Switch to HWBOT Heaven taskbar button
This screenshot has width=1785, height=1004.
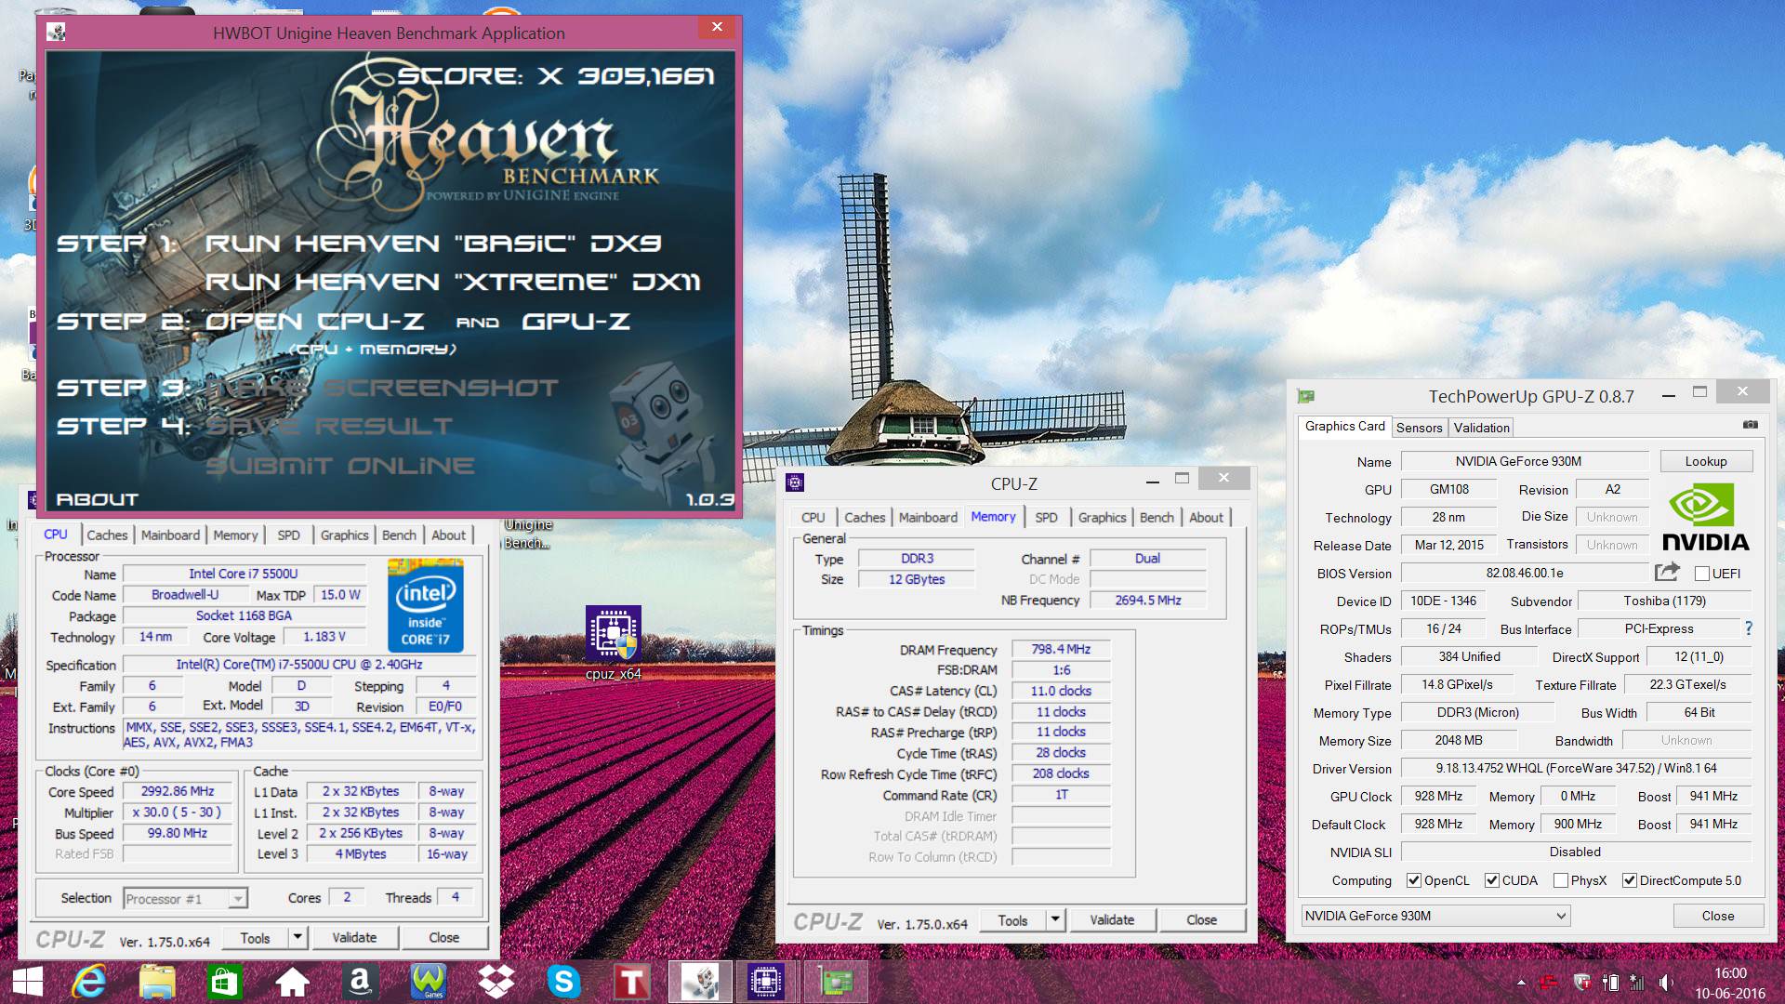tap(699, 982)
